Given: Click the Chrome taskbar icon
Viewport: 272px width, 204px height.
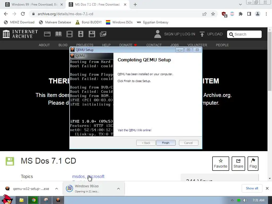Looking at the screenshot, I should [x=34, y=200].
